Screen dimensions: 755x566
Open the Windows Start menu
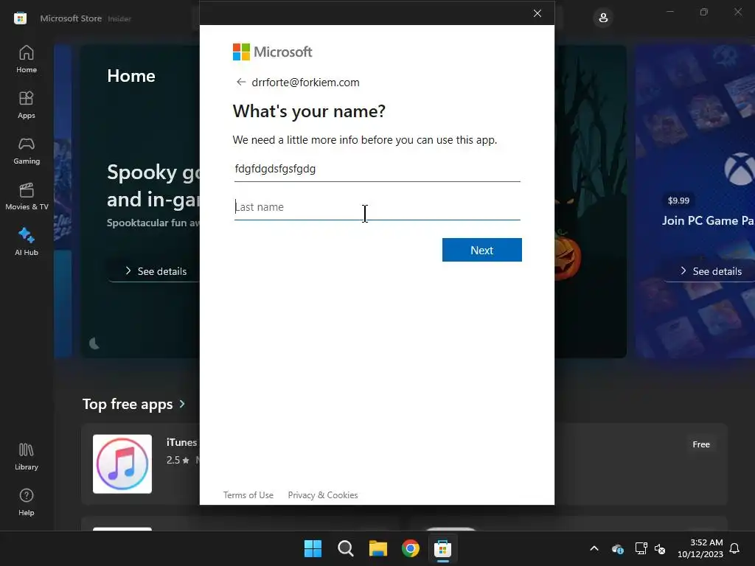(313, 548)
